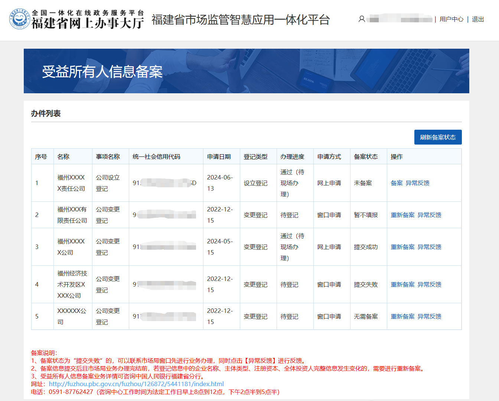Click 异常反馈 in row 3
Image resolution: width=499 pixels, height=401 pixels.
(429, 247)
